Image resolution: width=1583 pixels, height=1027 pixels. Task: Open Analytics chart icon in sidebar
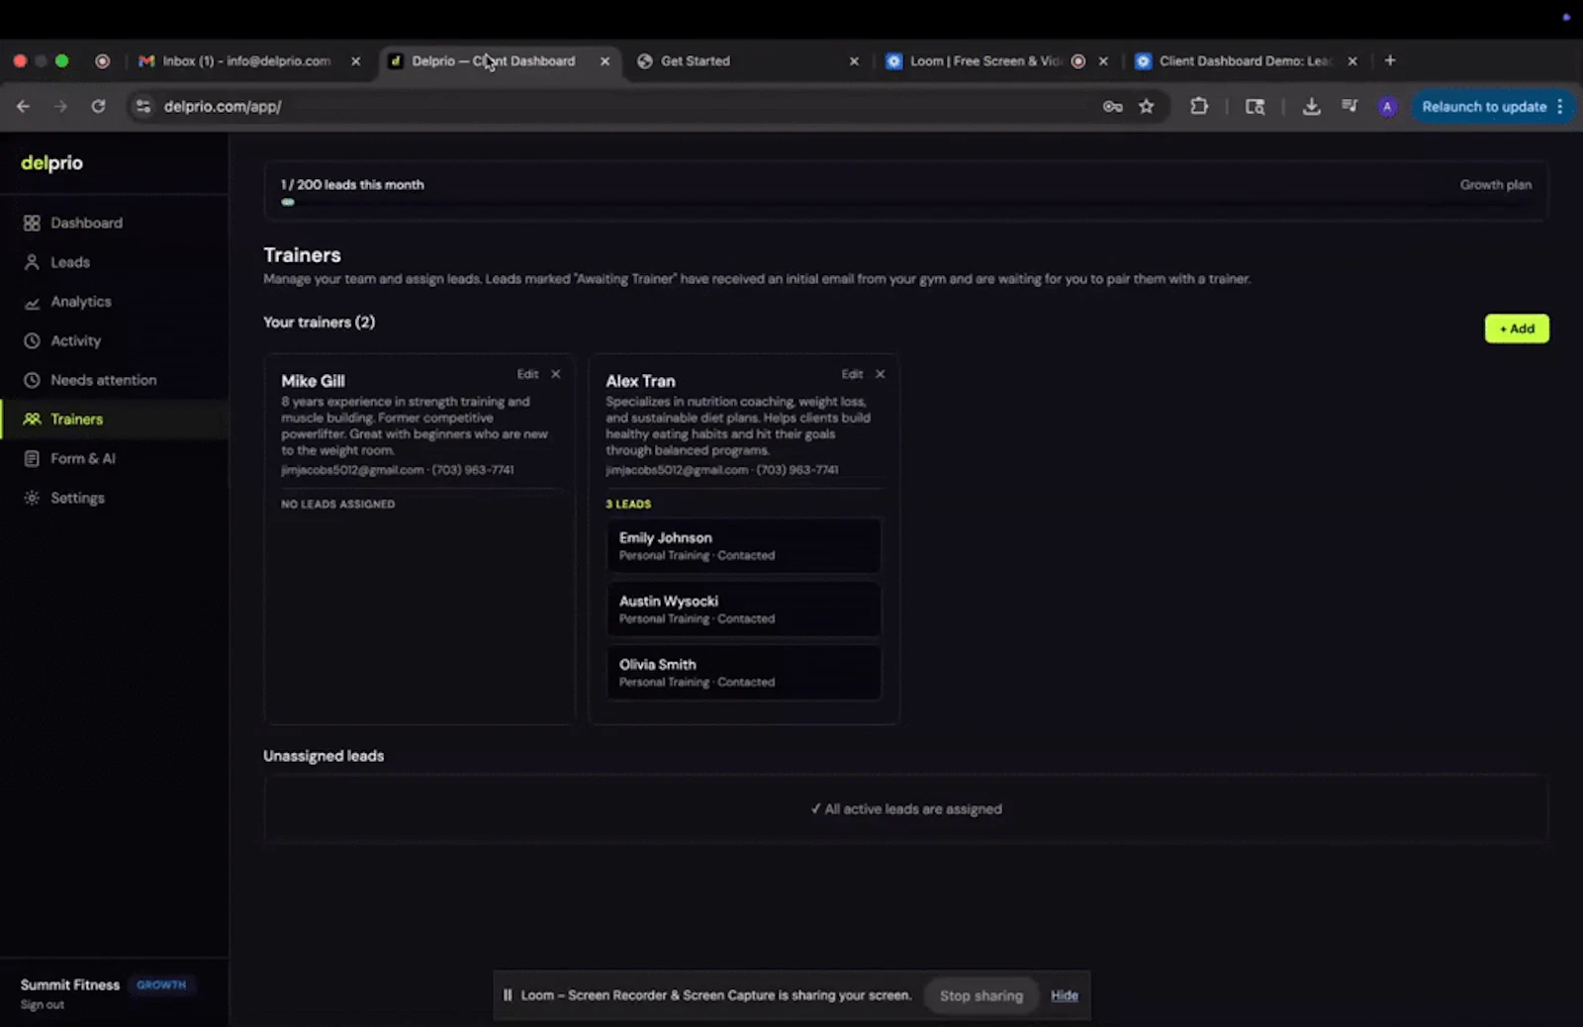pyautogui.click(x=32, y=302)
